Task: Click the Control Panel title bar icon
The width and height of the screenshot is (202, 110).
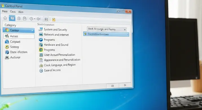Action: pyautogui.click(x=3, y=6)
